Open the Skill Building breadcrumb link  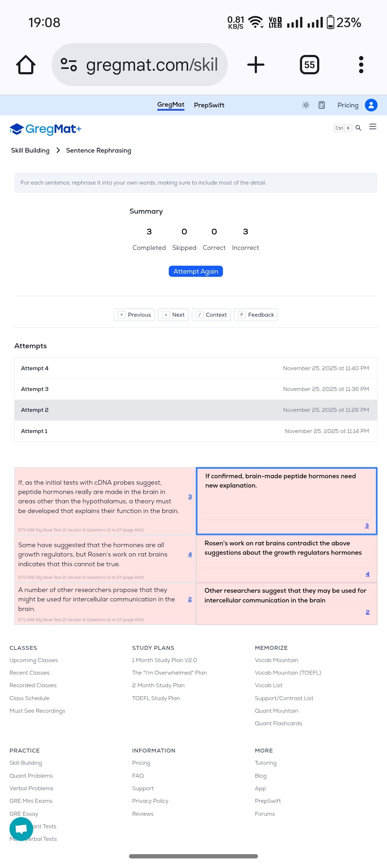pos(30,150)
